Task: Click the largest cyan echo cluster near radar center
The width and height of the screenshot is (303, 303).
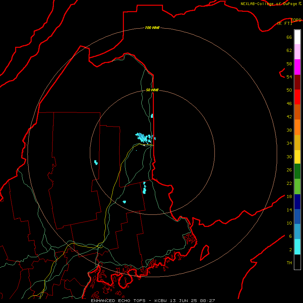Action: 143,137
